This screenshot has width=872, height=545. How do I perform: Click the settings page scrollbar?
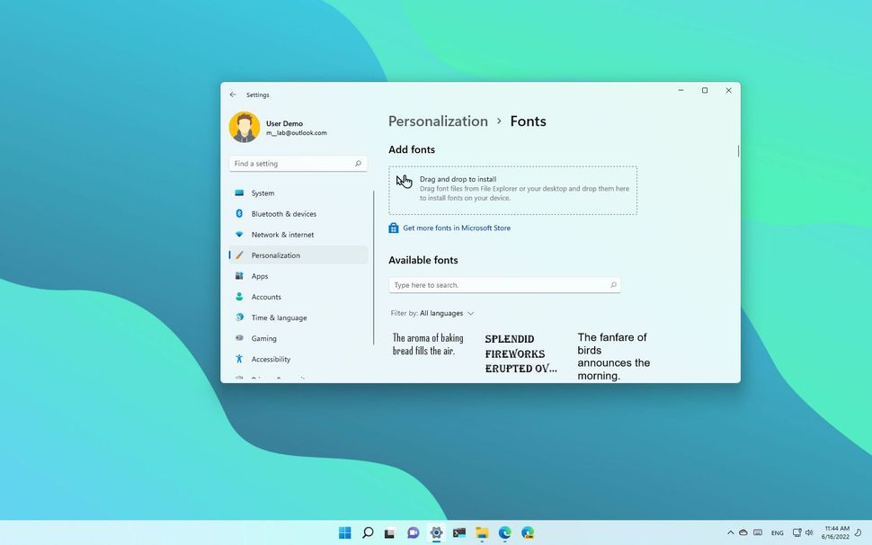pos(737,151)
